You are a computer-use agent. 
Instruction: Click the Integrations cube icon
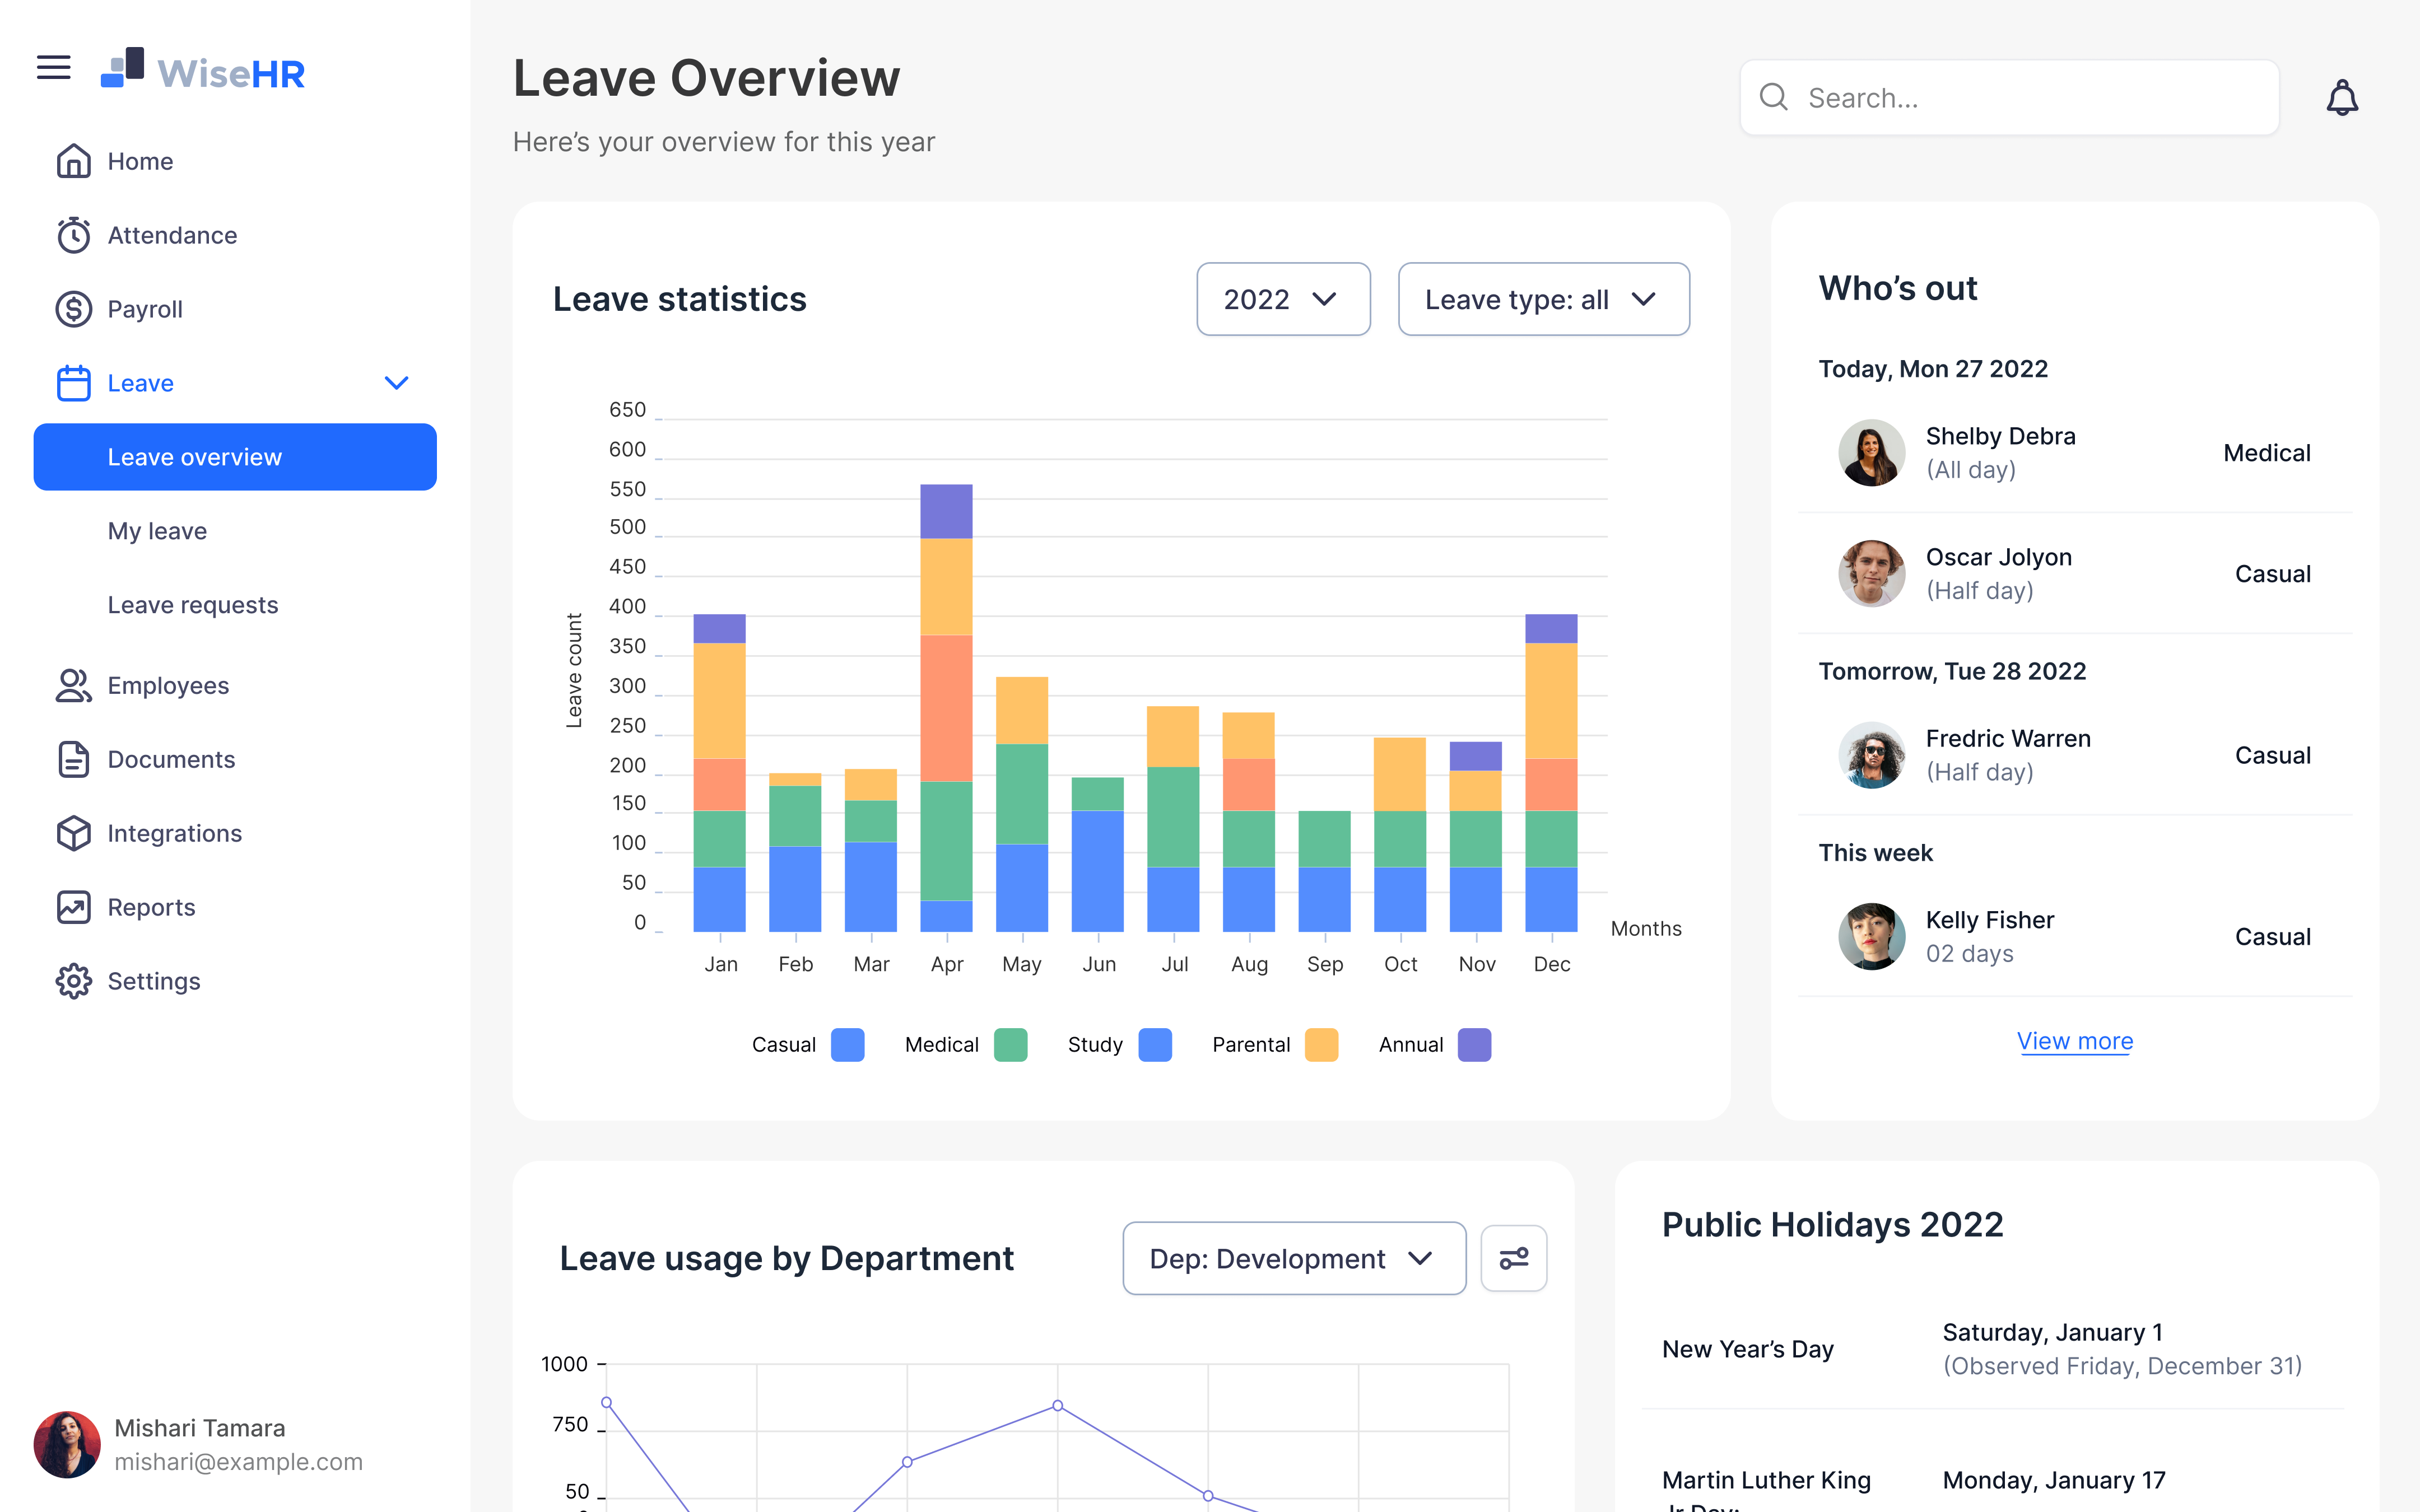[73, 833]
